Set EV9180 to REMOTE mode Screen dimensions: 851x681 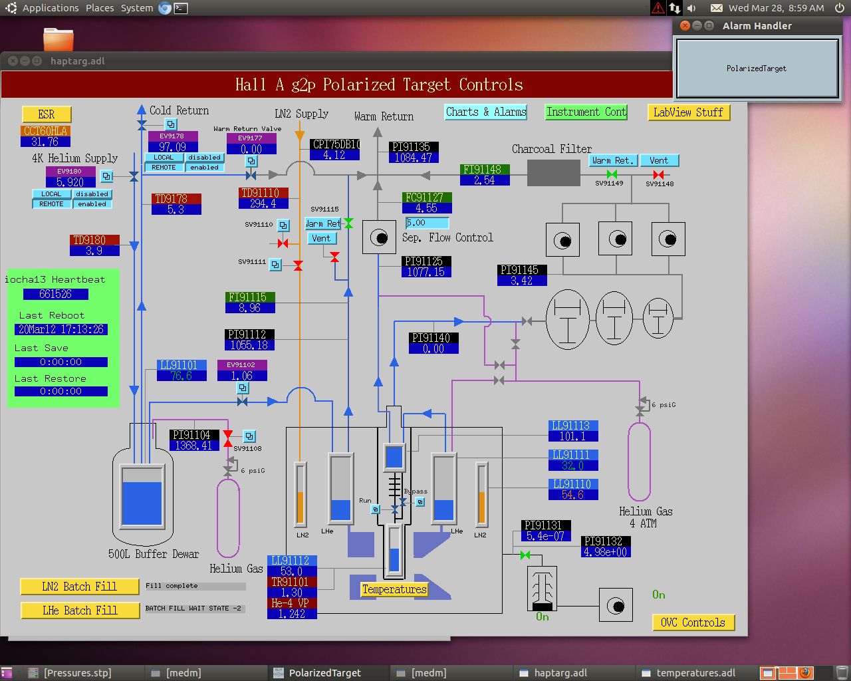click(51, 204)
